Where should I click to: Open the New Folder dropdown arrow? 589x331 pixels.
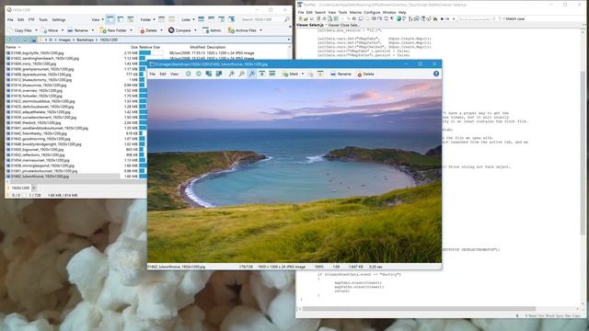tap(131, 30)
